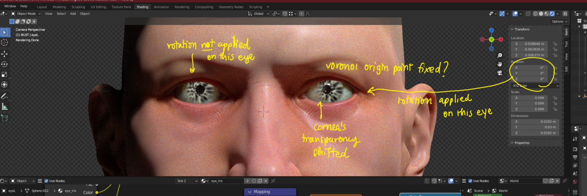Select the Scale tool in the toolbar
This screenshot has height=196, width=587.
(x=5, y=74)
